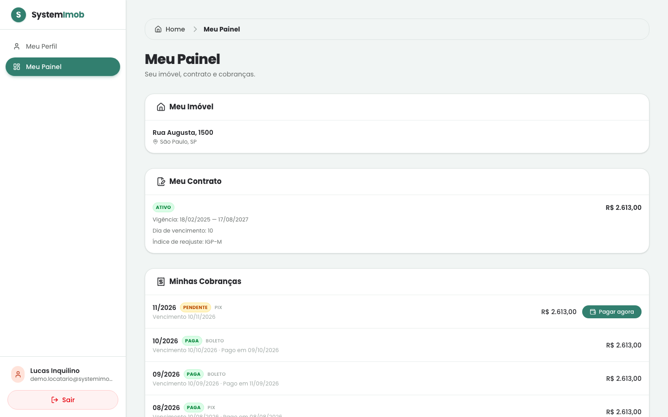
Task: Click the BOLETO label on 09/2026 charge
Action: click(217, 374)
